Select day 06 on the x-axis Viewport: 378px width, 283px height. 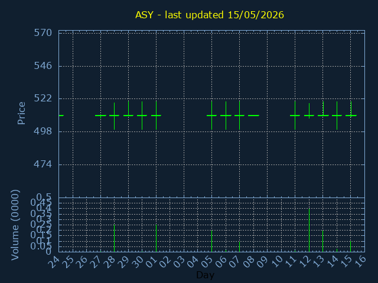[221, 261]
